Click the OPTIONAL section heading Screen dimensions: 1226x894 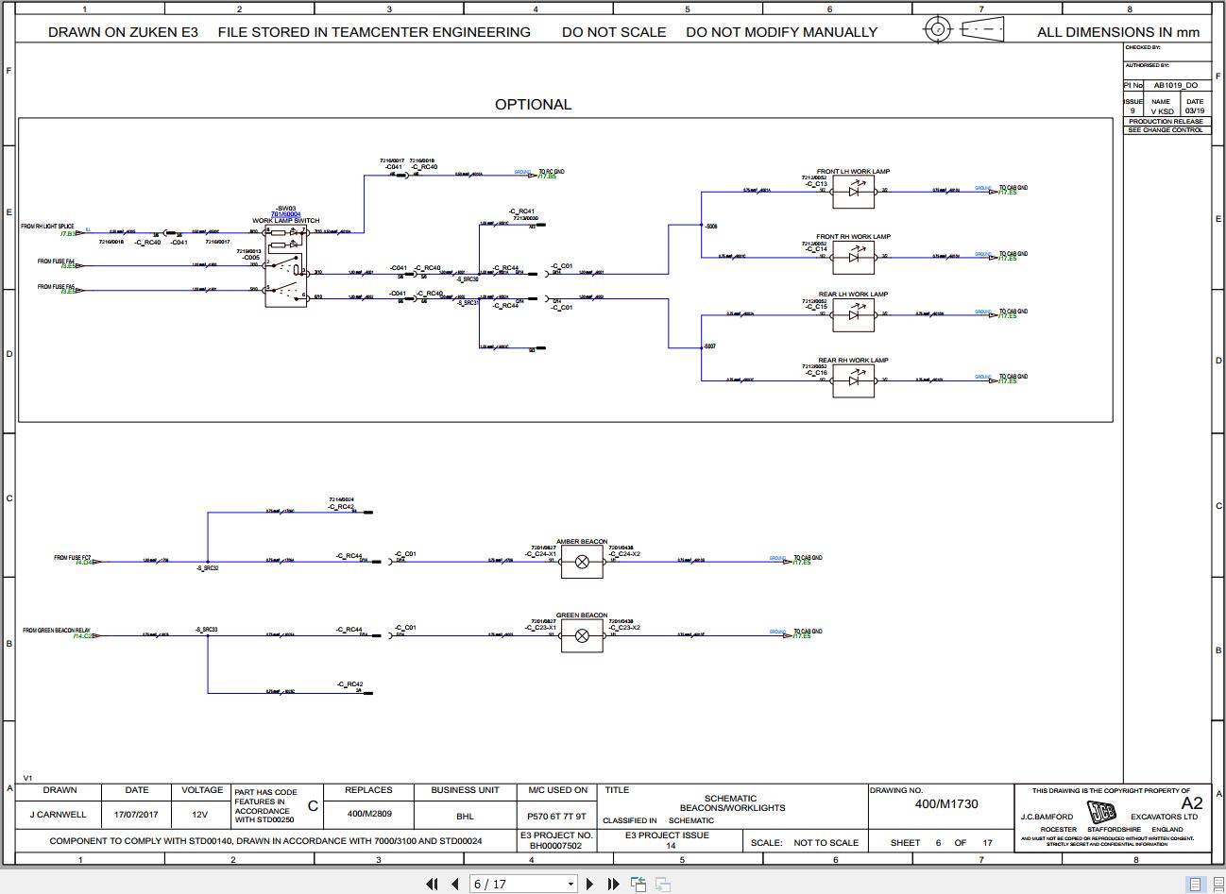click(x=533, y=105)
